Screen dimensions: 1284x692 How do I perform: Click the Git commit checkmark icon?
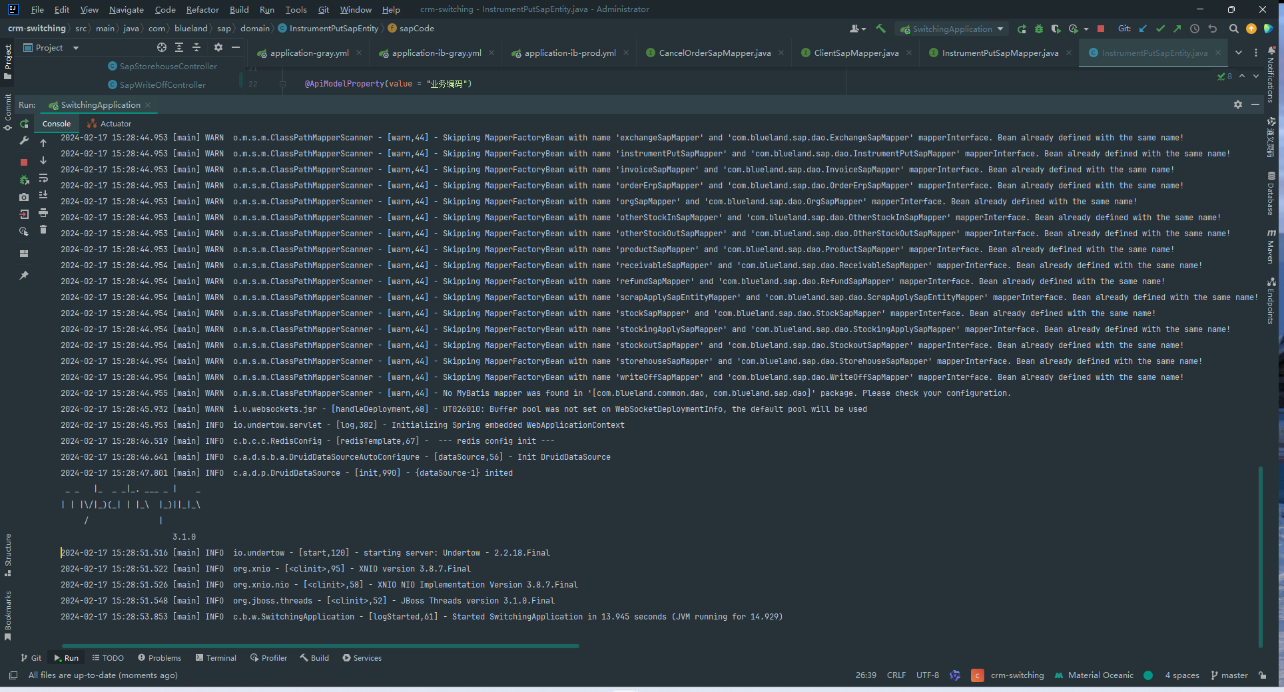[x=1160, y=29]
